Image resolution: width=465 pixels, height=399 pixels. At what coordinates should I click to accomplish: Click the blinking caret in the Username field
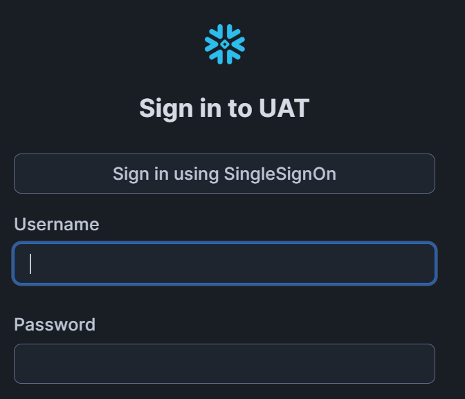(x=30, y=263)
